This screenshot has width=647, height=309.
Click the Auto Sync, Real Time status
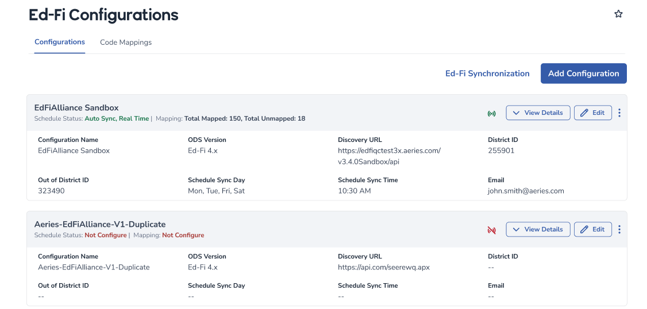(117, 118)
